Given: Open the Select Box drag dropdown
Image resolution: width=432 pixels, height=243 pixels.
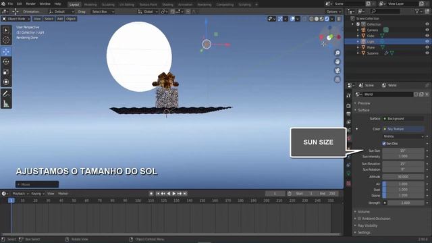Looking at the screenshot, I should click(x=103, y=11).
